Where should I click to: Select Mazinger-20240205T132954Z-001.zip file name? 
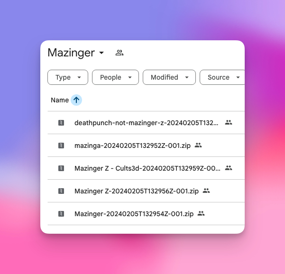coord(134,214)
